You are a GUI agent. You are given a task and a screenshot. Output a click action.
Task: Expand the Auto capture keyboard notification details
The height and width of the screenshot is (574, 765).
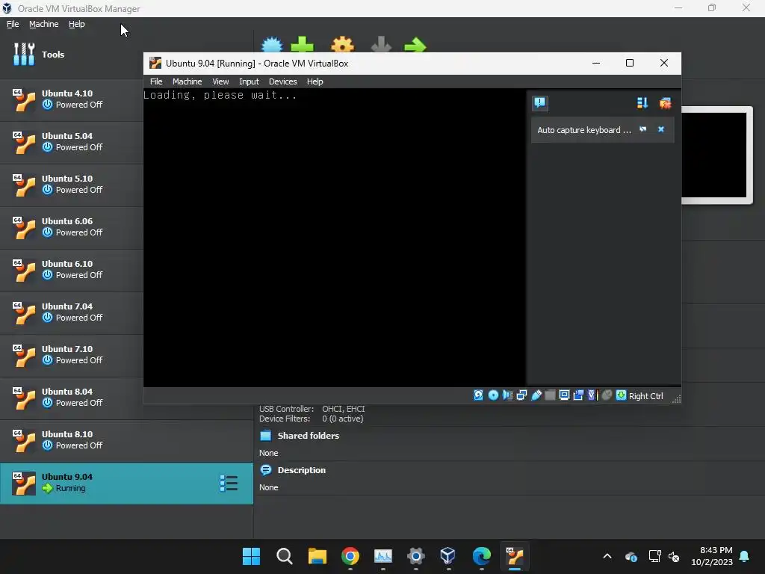pyautogui.click(x=643, y=129)
